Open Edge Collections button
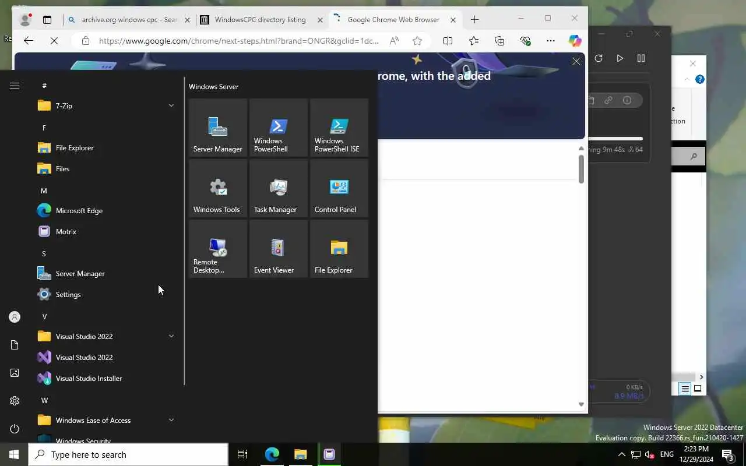The height and width of the screenshot is (466, 746). 499,41
